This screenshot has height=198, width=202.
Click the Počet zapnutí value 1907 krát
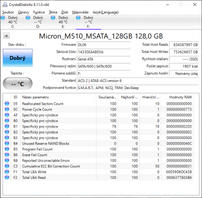click(x=184, y=66)
